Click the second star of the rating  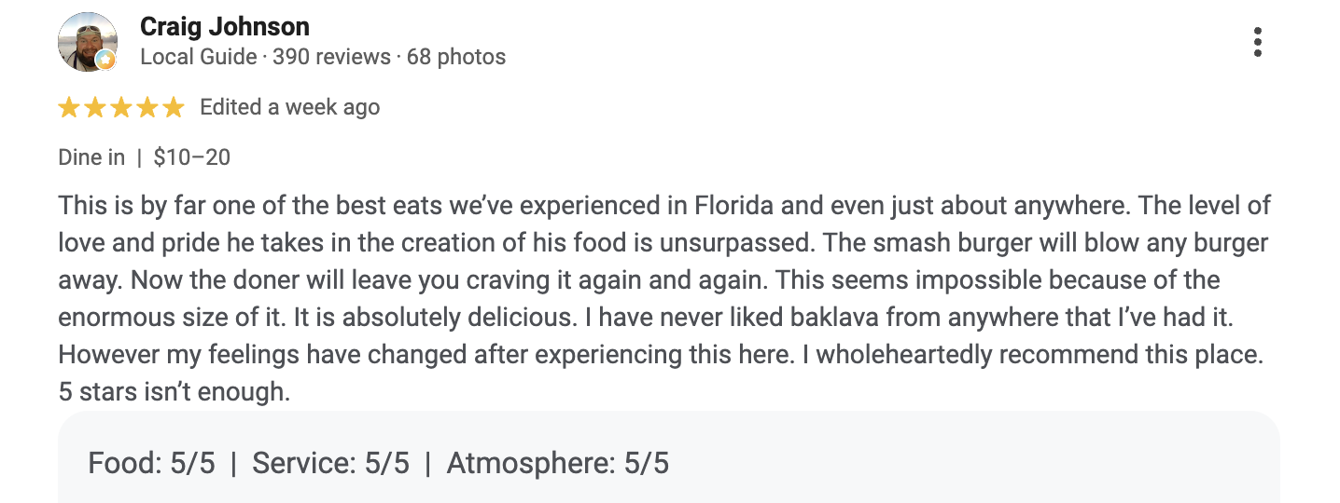tap(95, 108)
